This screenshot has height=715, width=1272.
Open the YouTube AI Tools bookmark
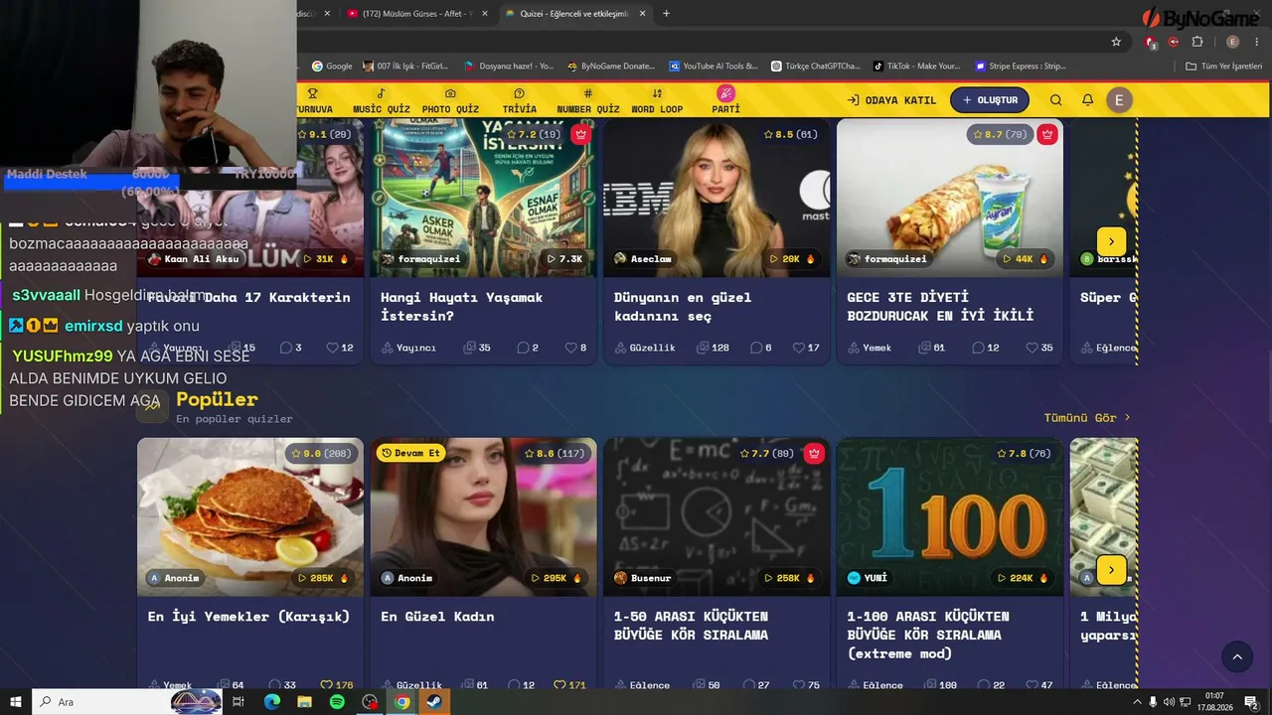click(x=713, y=67)
